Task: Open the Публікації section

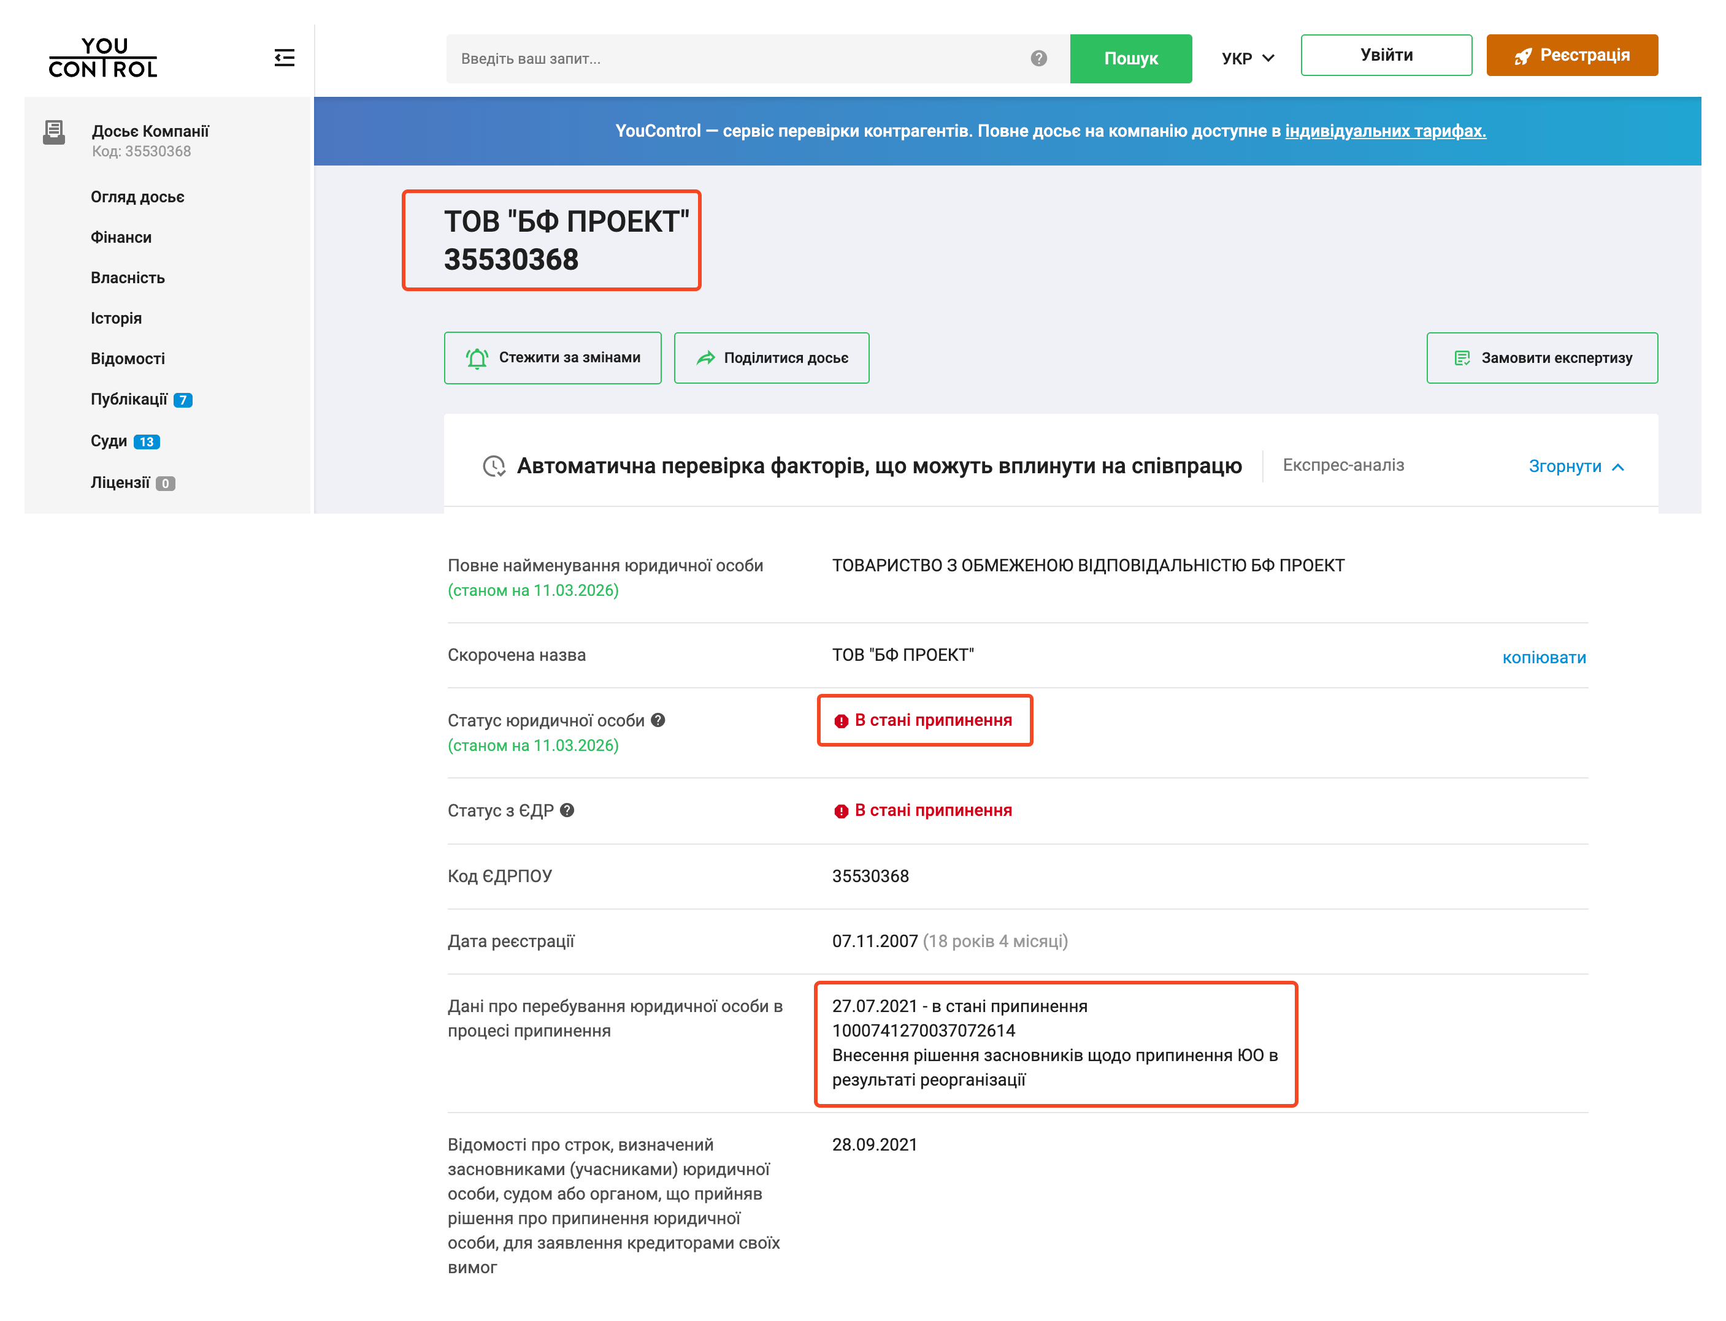Action: 131,398
